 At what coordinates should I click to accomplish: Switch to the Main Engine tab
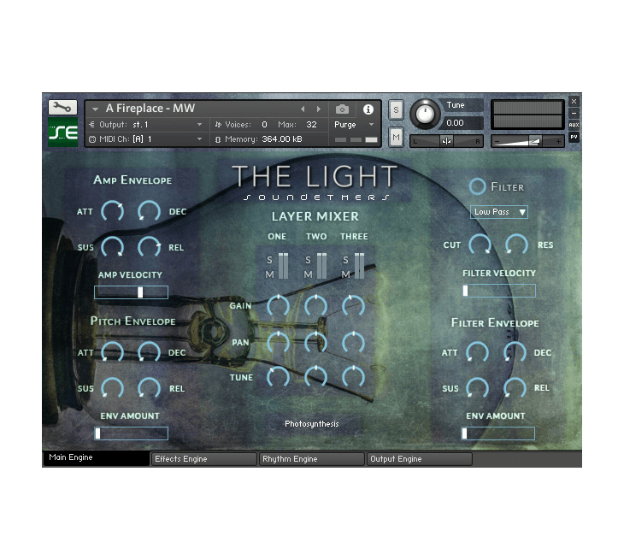click(96, 457)
